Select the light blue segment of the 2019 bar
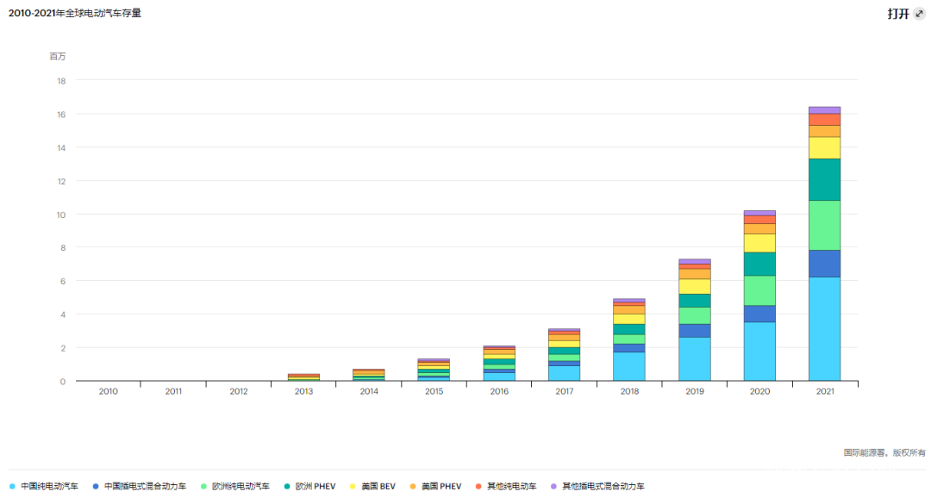This screenshot has height=498, width=931. pyautogui.click(x=695, y=359)
